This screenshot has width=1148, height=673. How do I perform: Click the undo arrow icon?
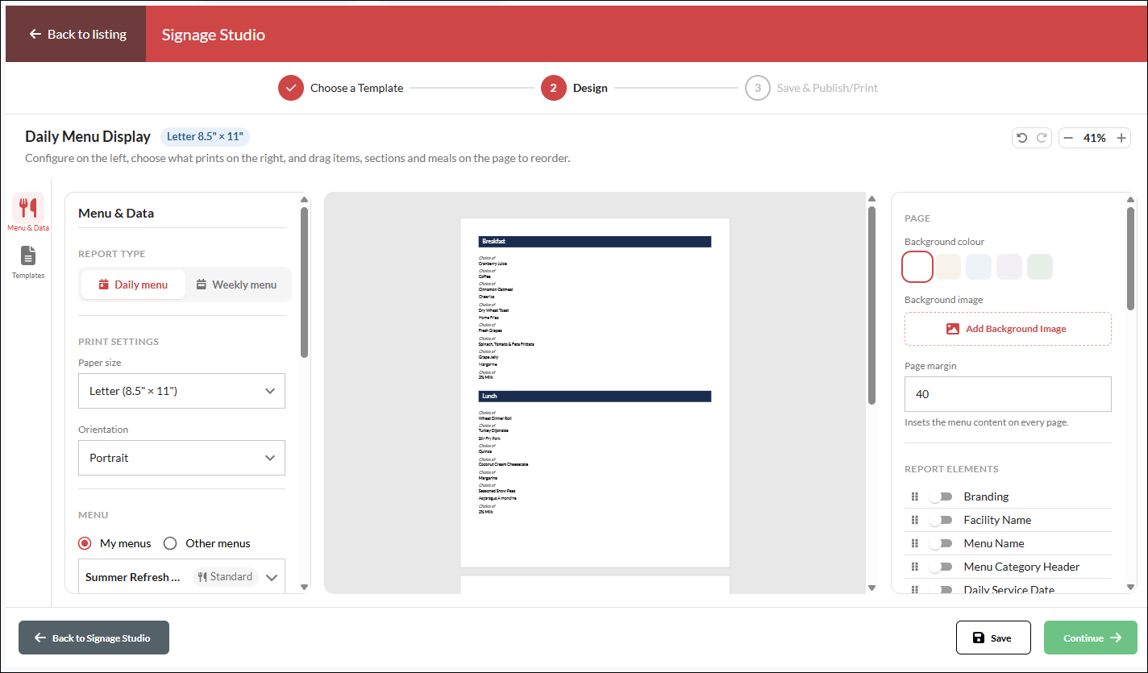pyautogui.click(x=1022, y=138)
